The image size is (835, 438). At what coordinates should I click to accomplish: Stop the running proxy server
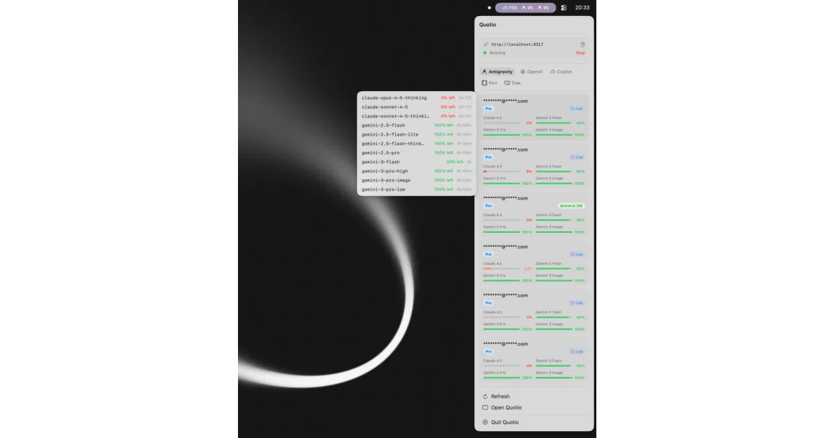click(580, 53)
